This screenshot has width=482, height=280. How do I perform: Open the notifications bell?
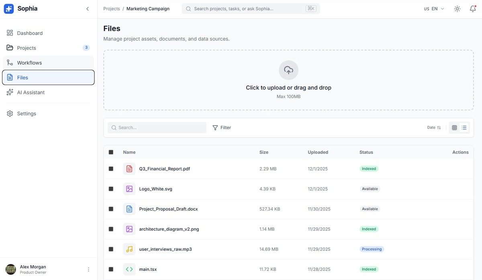click(473, 9)
